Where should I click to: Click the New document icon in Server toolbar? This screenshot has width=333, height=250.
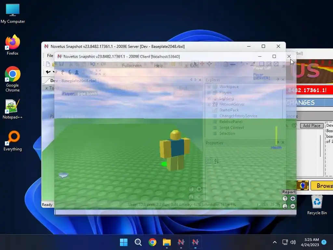tap(48, 64)
